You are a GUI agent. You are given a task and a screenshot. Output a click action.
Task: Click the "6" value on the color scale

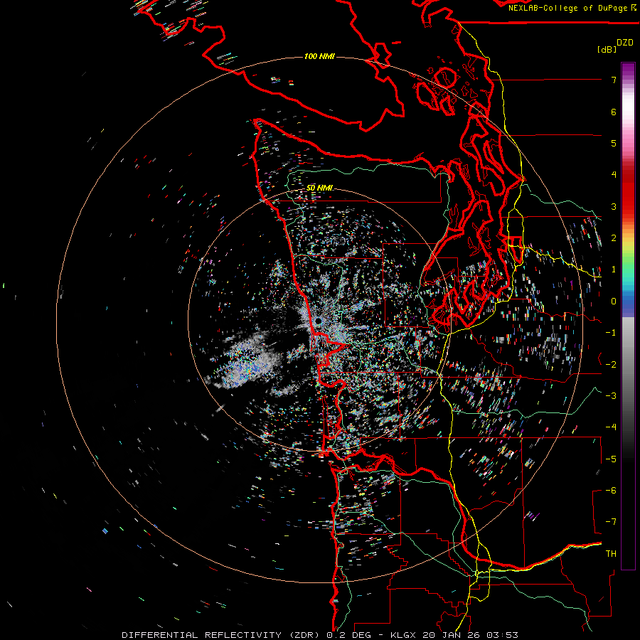tap(614, 112)
